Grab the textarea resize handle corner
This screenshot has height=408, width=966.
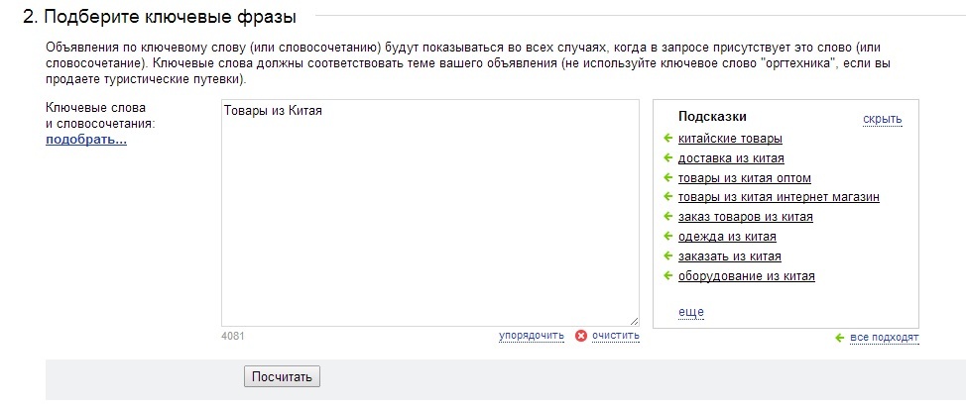[635, 321]
